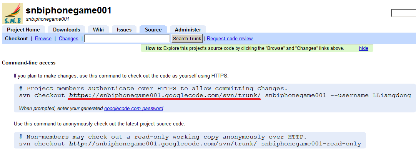
Task: Go to the Issues tab
Action: [124, 30]
